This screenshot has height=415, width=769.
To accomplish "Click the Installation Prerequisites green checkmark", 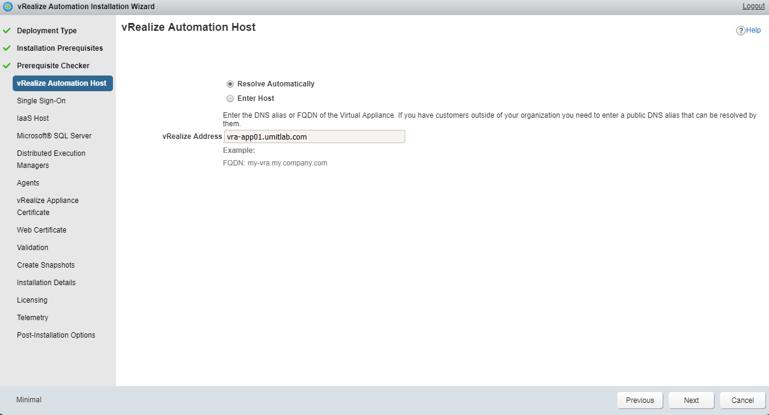I will click(7, 48).
